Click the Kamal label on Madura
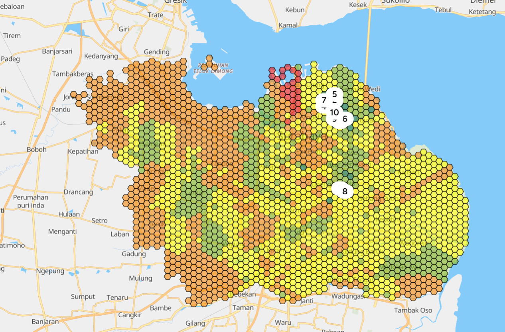Viewport: 505px width, 332px height. point(288,25)
